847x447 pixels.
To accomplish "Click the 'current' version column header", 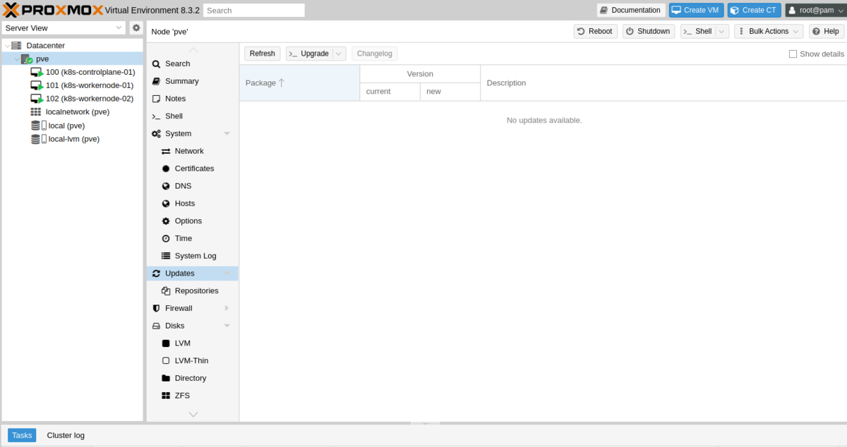I will coord(390,92).
